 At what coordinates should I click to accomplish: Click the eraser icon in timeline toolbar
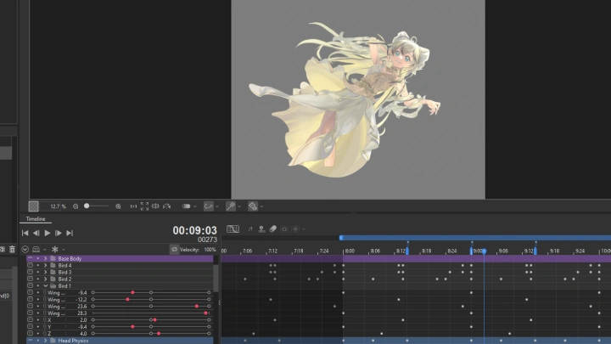(273, 228)
